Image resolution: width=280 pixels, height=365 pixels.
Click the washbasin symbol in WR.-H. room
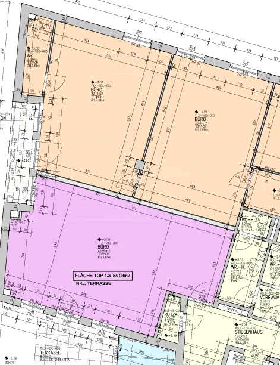point(253,270)
